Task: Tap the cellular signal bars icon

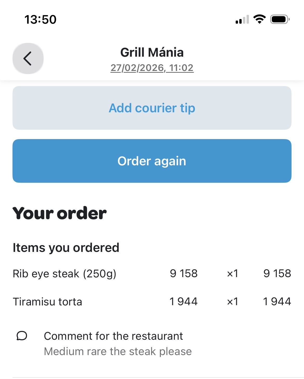Action: 242,20
